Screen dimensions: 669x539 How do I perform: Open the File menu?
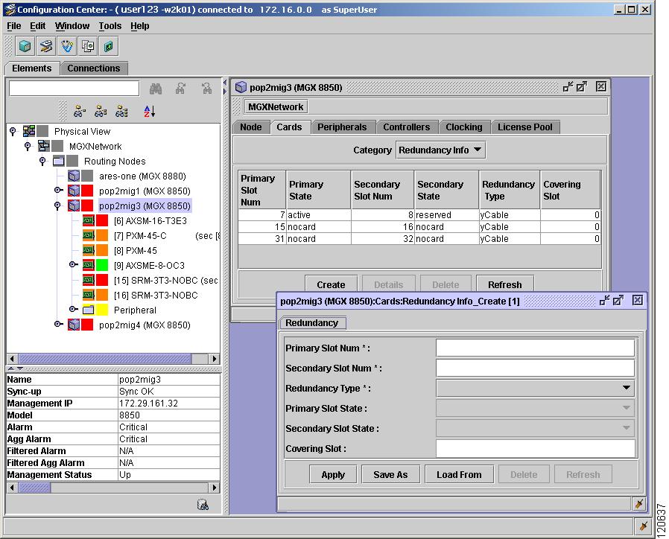13,26
